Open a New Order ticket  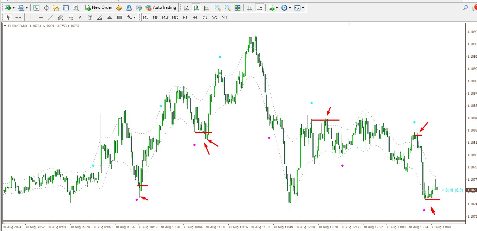coord(99,7)
